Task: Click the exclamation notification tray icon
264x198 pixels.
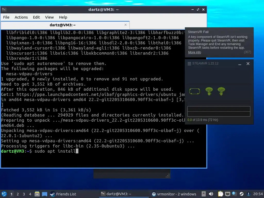Action: click(248, 194)
